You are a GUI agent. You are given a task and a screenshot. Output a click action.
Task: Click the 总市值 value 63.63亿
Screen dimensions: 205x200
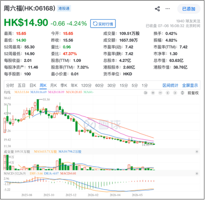pos(176,60)
